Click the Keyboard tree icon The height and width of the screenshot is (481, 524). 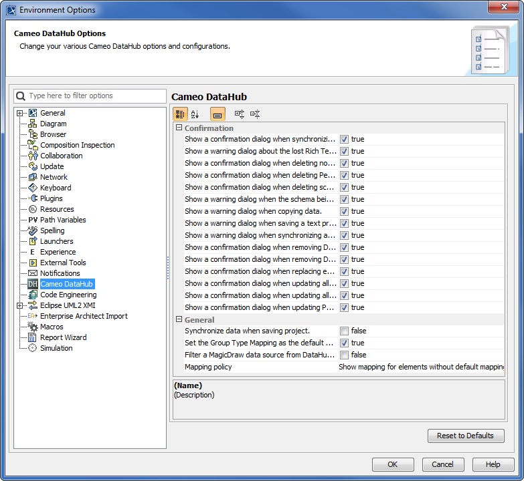(x=32, y=188)
